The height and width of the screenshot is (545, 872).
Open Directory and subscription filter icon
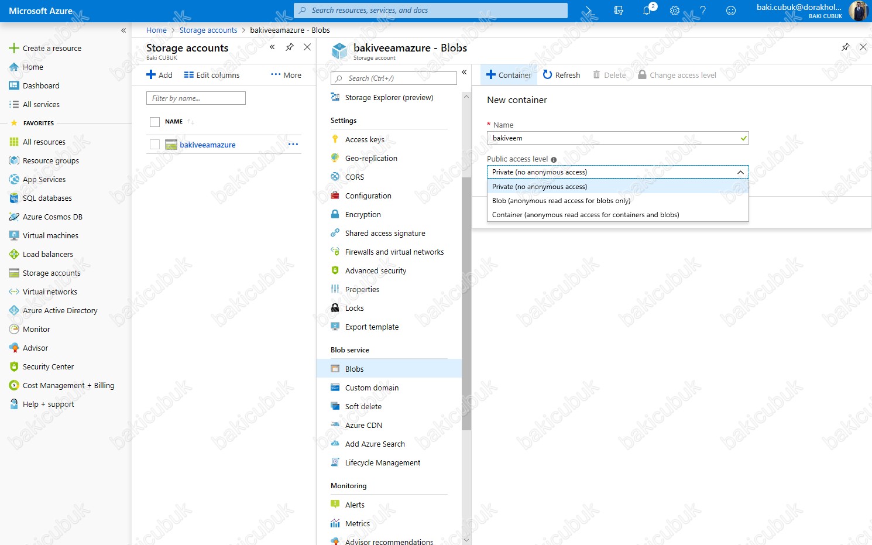click(619, 11)
